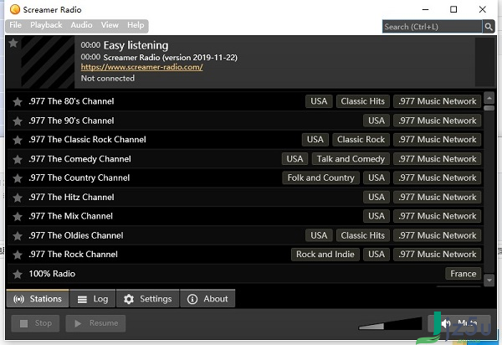The image size is (502, 345).
Task: Select .977 The Comedy Channel name
Action: coord(79,159)
